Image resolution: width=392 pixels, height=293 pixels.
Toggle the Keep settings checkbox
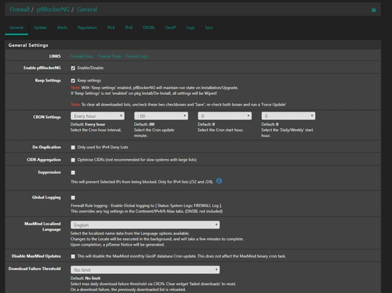pos(73,80)
